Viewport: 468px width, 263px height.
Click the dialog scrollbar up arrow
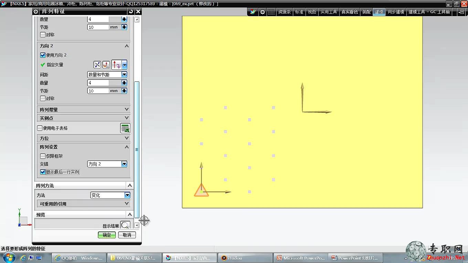137,20
